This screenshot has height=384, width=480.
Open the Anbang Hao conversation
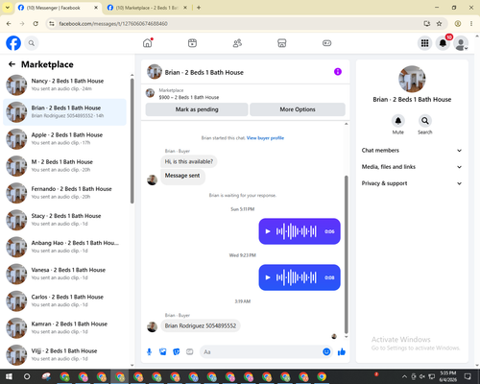[x=64, y=247]
